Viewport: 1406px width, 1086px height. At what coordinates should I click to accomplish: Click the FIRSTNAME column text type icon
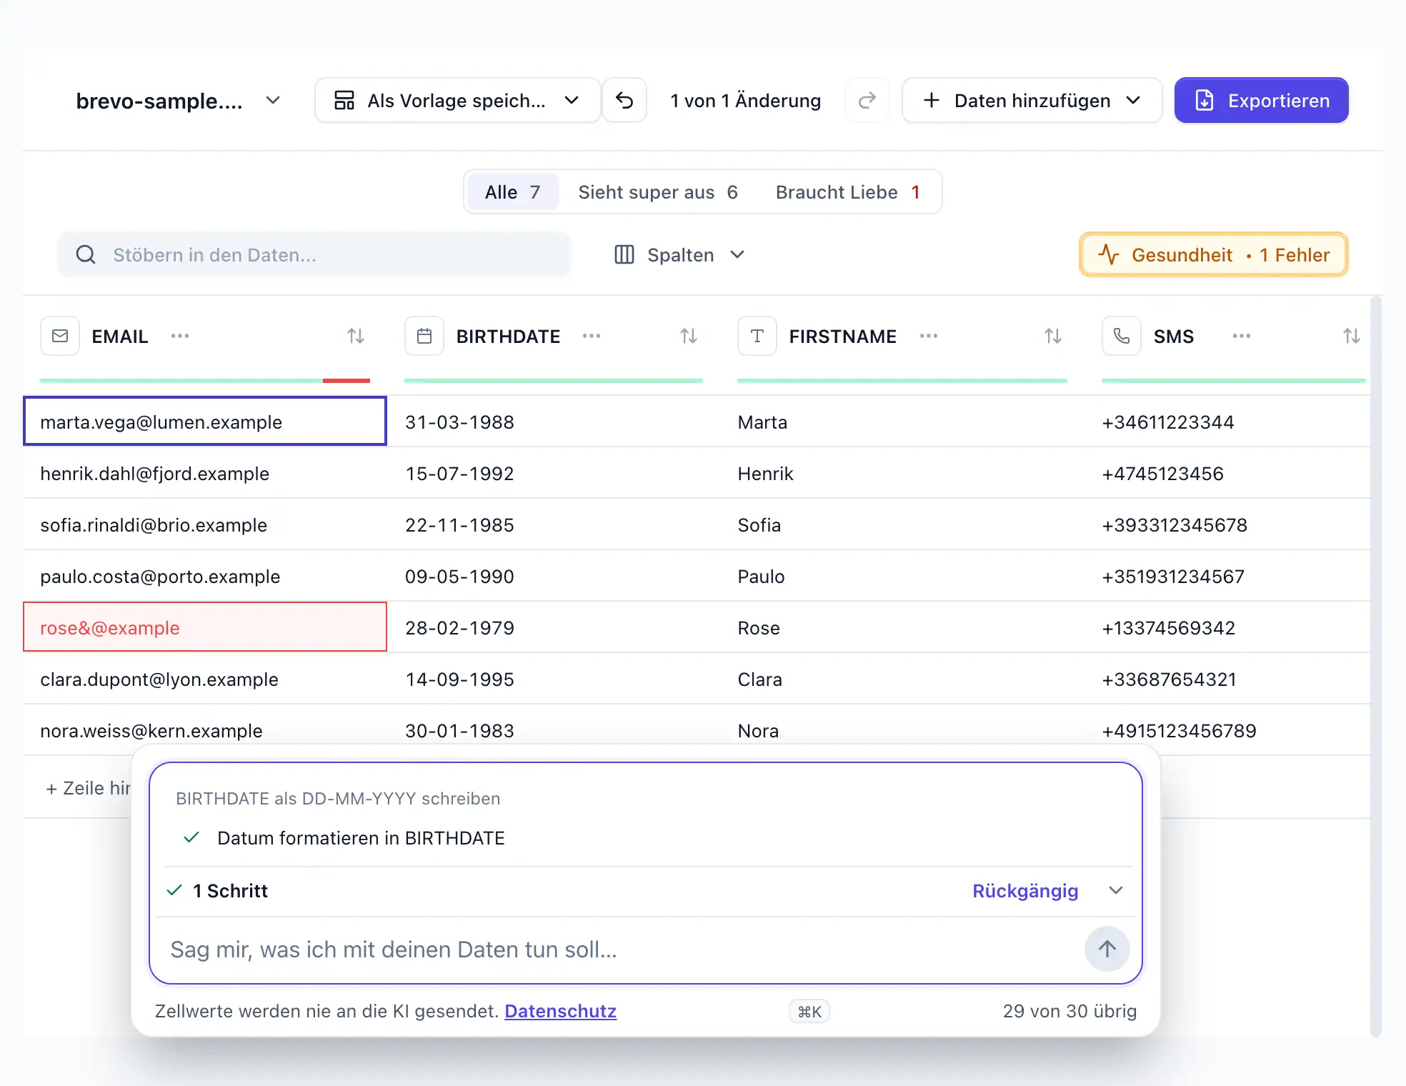tap(757, 336)
